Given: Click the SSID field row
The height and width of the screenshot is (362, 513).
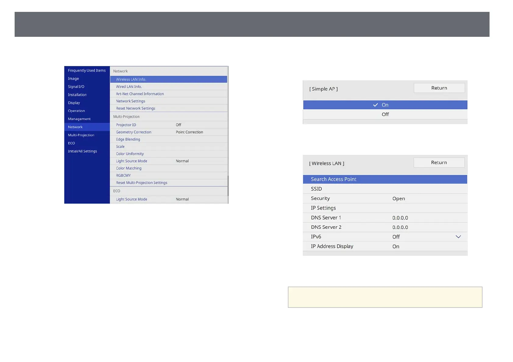Looking at the screenshot, I should [x=385, y=189].
